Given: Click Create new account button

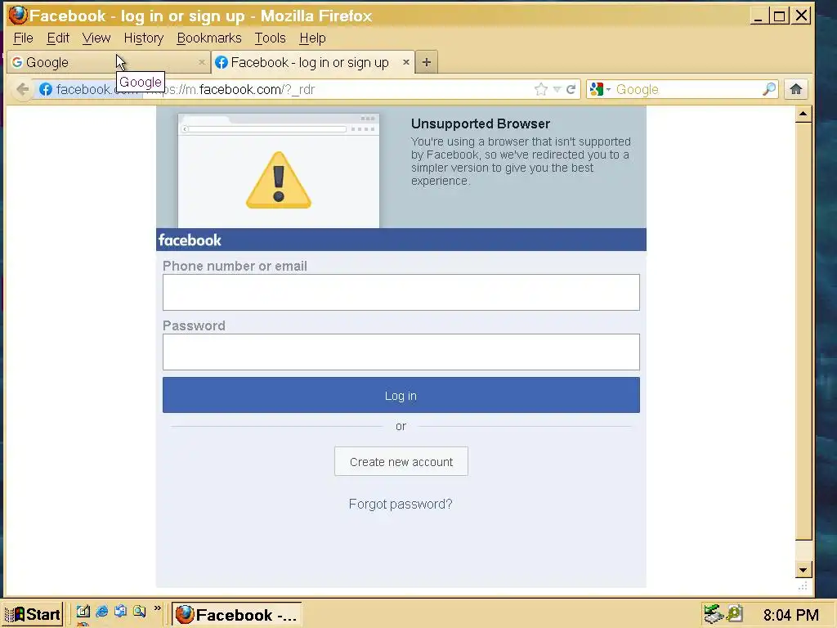Looking at the screenshot, I should tap(401, 461).
